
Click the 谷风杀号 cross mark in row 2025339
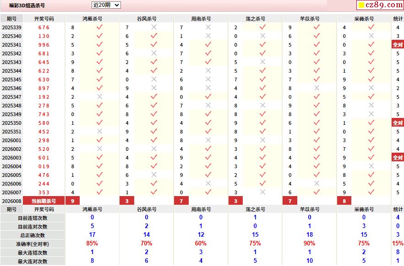154,27
